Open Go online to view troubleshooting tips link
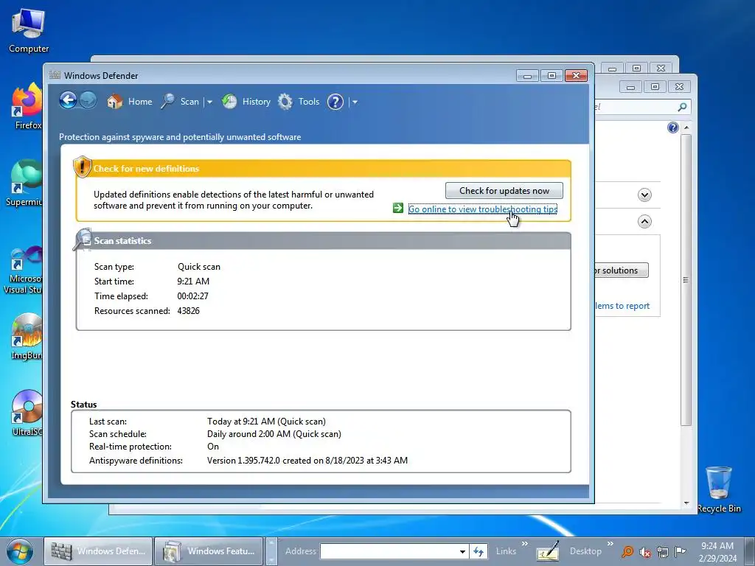The height and width of the screenshot is (566, 755). (x=482, y=209)
